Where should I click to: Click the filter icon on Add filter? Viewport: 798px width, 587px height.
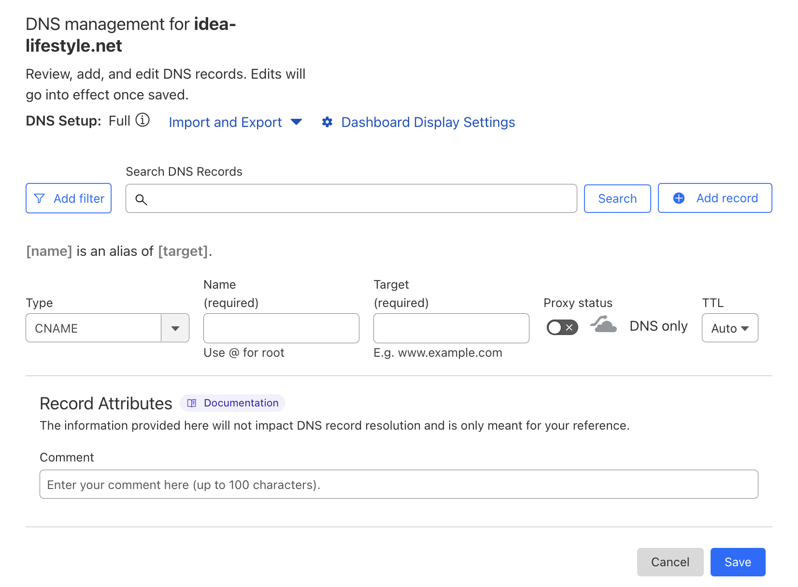40,198
